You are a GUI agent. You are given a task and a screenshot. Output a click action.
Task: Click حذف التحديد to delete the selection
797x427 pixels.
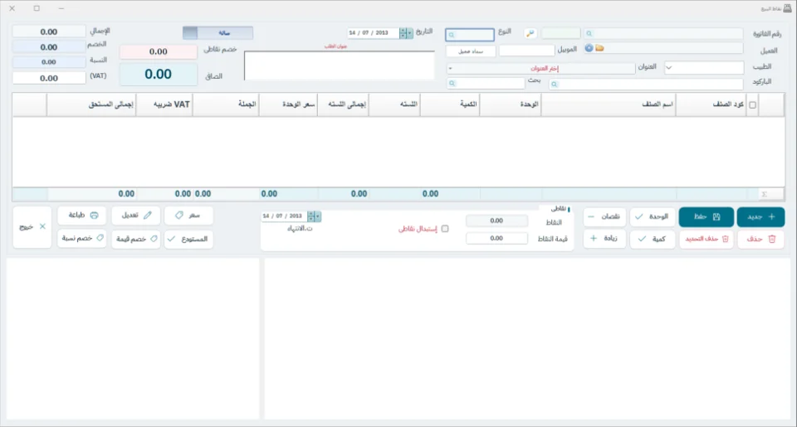point(706,239)
